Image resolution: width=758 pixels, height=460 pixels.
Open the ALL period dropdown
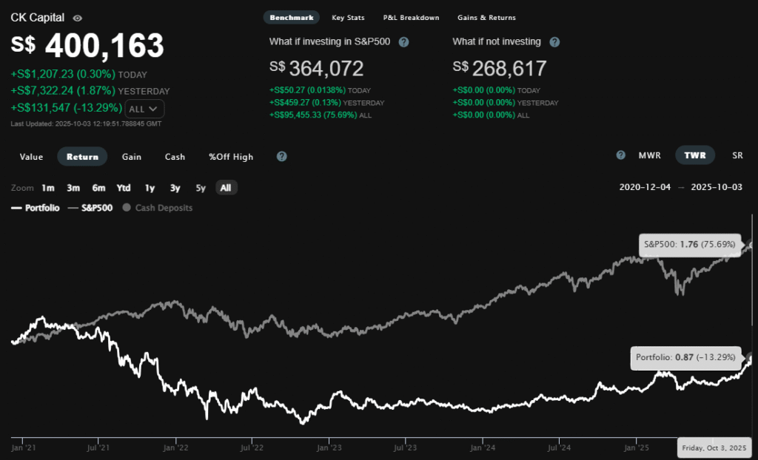tap(144, 109)
